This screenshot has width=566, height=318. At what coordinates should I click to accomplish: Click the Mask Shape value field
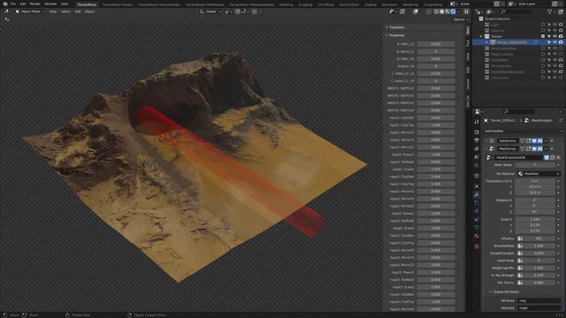[x=535, y=165]
